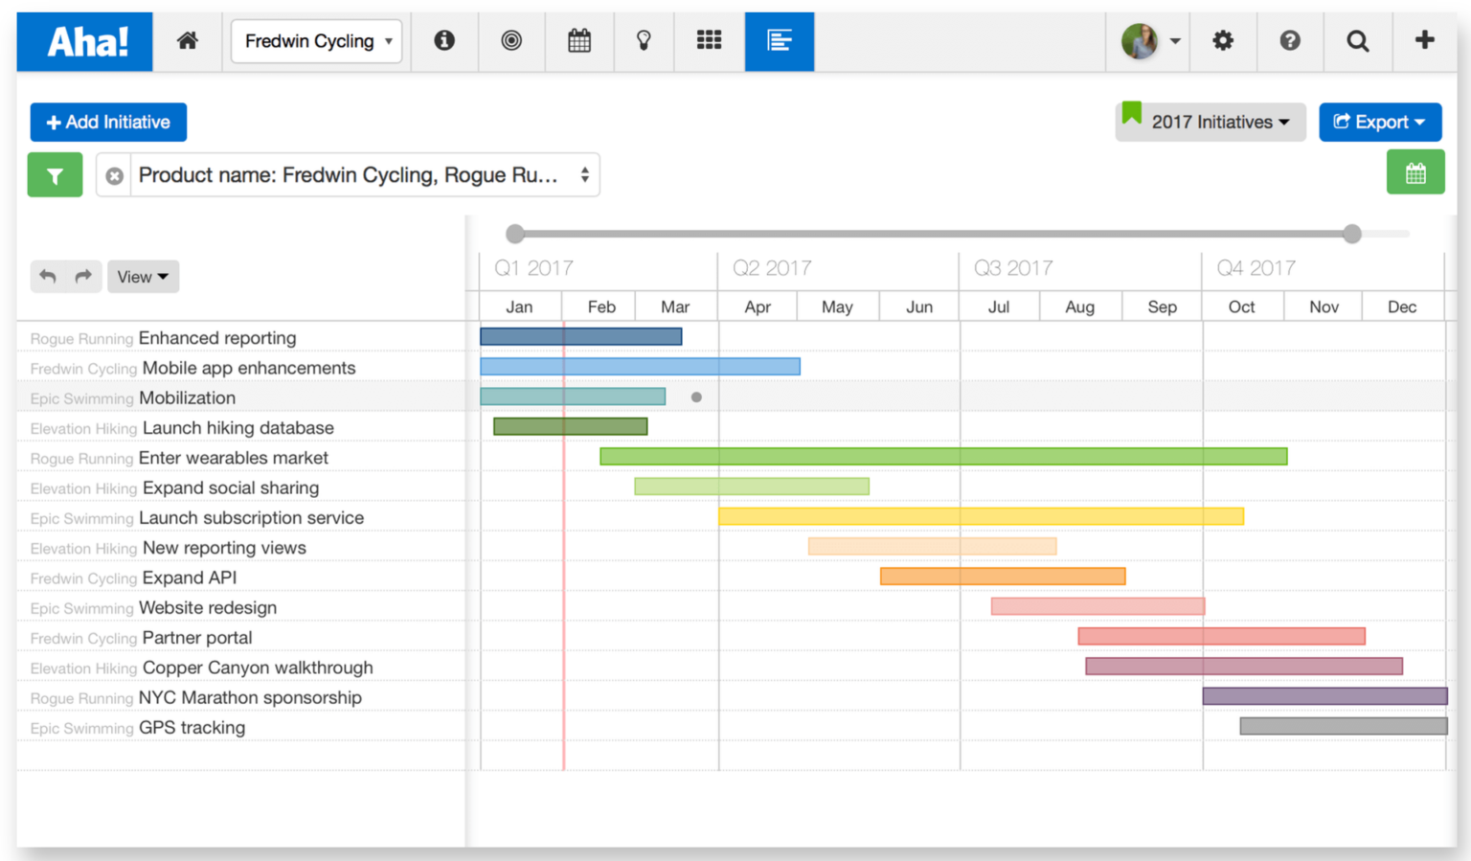Image resolution: width=1471 pixels, height=861 pixels.
Task: Open the product Overview info icon
Action: click(444, 41)
